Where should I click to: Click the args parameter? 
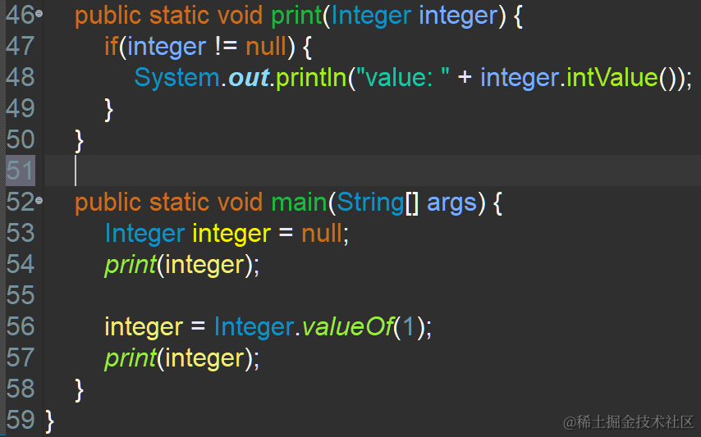(451, 203)
